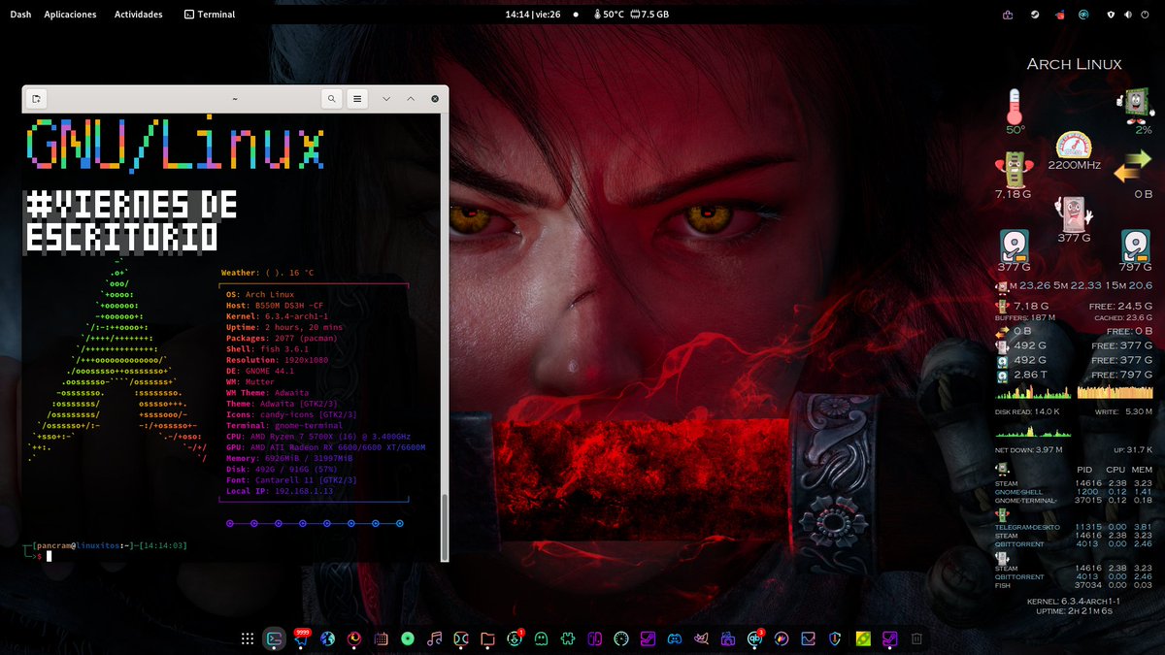
Task: Click the 7.5 GB memory indicator
Action: (x=649, y=15)
